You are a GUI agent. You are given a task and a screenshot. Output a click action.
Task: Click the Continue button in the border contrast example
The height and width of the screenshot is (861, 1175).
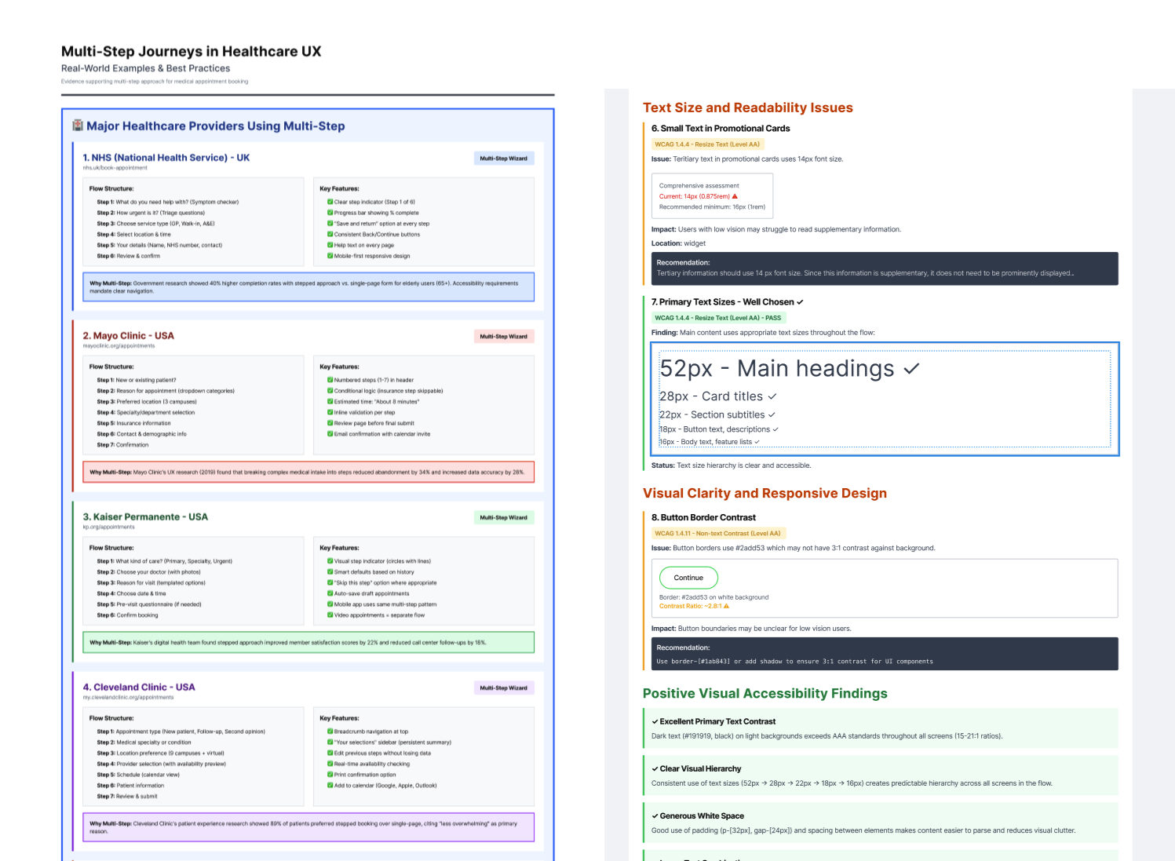click(688, 578)
